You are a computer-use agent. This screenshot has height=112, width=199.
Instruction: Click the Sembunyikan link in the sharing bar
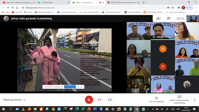80,87
